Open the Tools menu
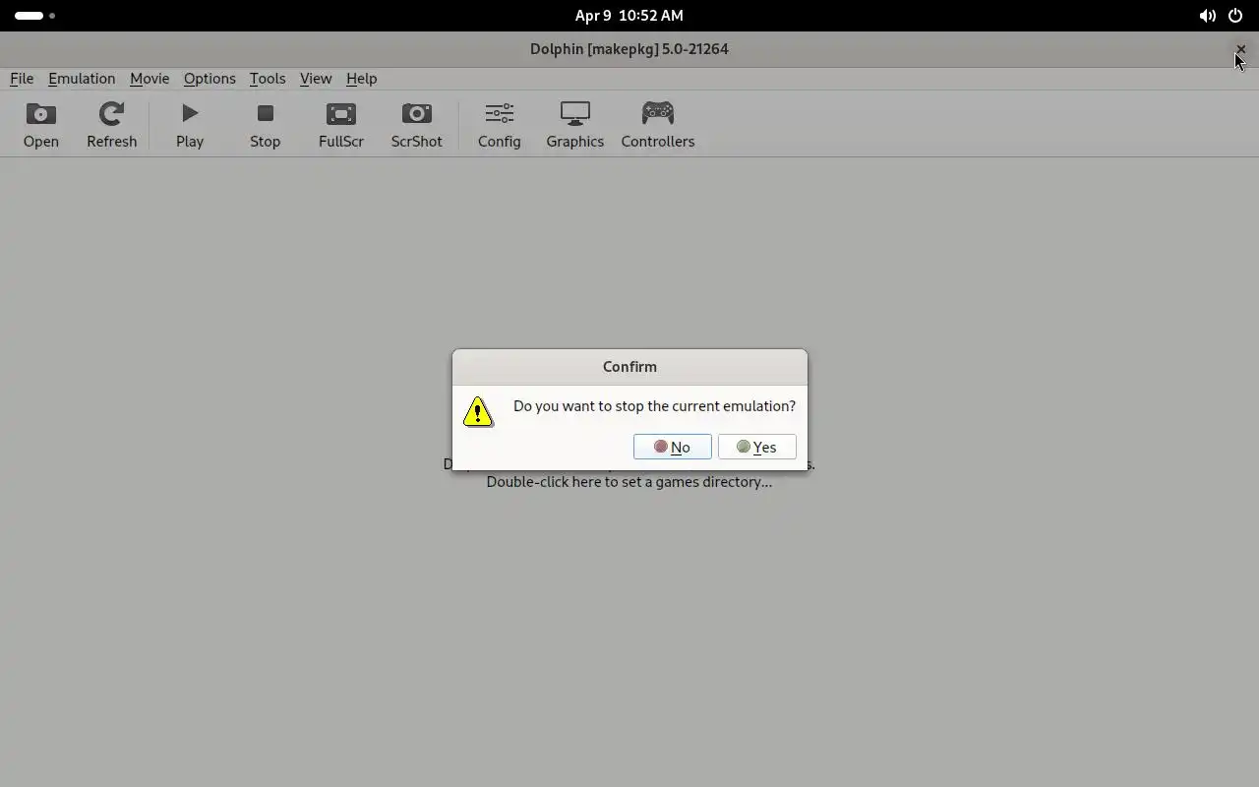 (268, 79)
